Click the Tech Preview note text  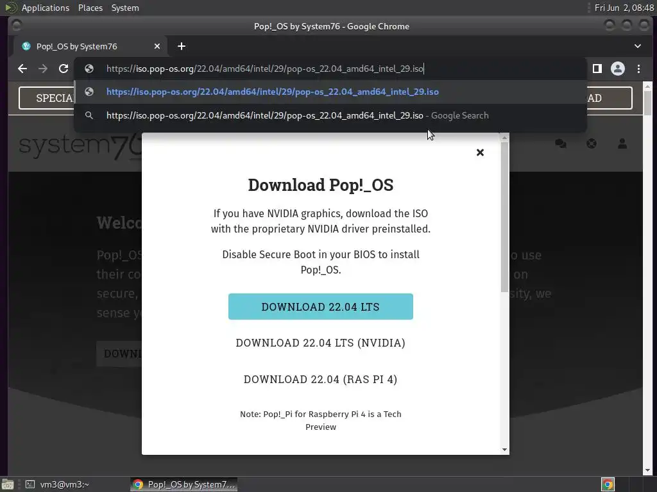(321, 420)
